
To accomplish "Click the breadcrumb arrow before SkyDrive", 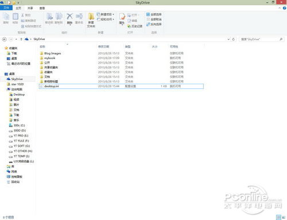I will tap(30, 39).
